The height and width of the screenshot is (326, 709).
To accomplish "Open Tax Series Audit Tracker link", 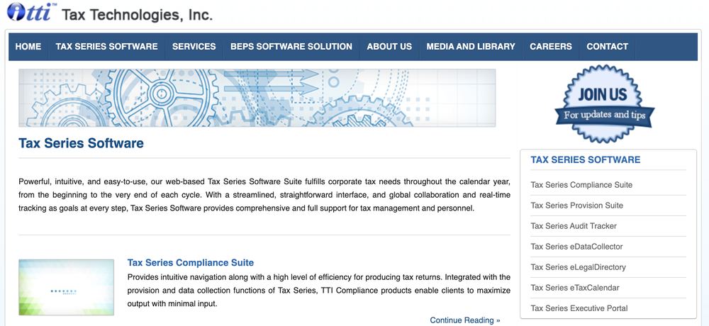I will click(x=574, y=226).
